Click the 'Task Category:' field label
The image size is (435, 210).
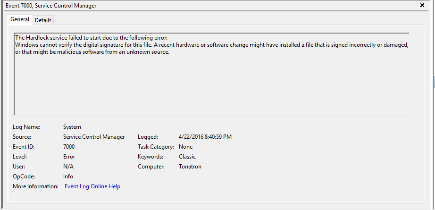click(156, 147)
